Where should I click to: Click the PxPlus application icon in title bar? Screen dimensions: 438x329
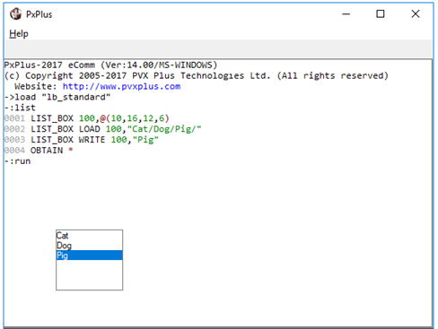click(x=15, y=14)
